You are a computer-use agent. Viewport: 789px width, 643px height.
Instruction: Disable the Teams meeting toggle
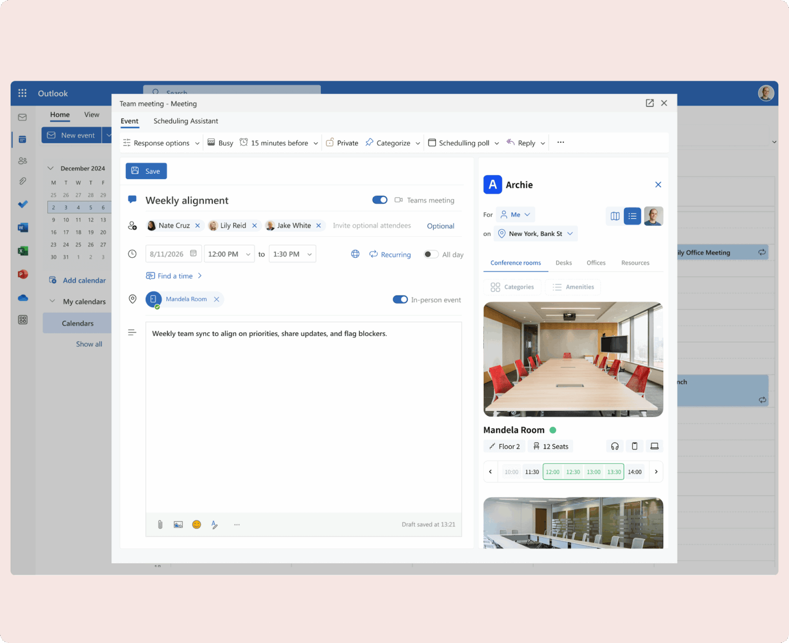point(380,200)
